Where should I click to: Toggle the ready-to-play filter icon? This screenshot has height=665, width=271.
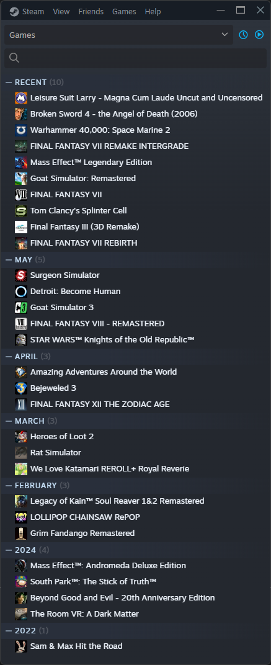[x=259, y=35]
